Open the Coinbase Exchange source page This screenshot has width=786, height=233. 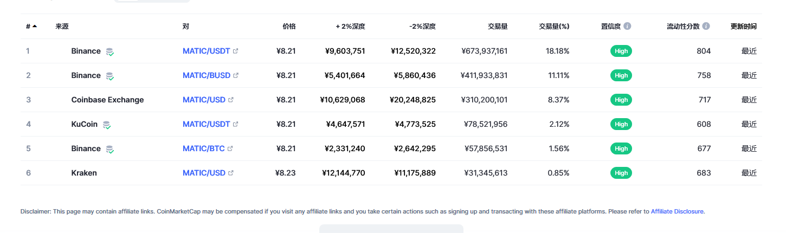click(x=107, y=100)
